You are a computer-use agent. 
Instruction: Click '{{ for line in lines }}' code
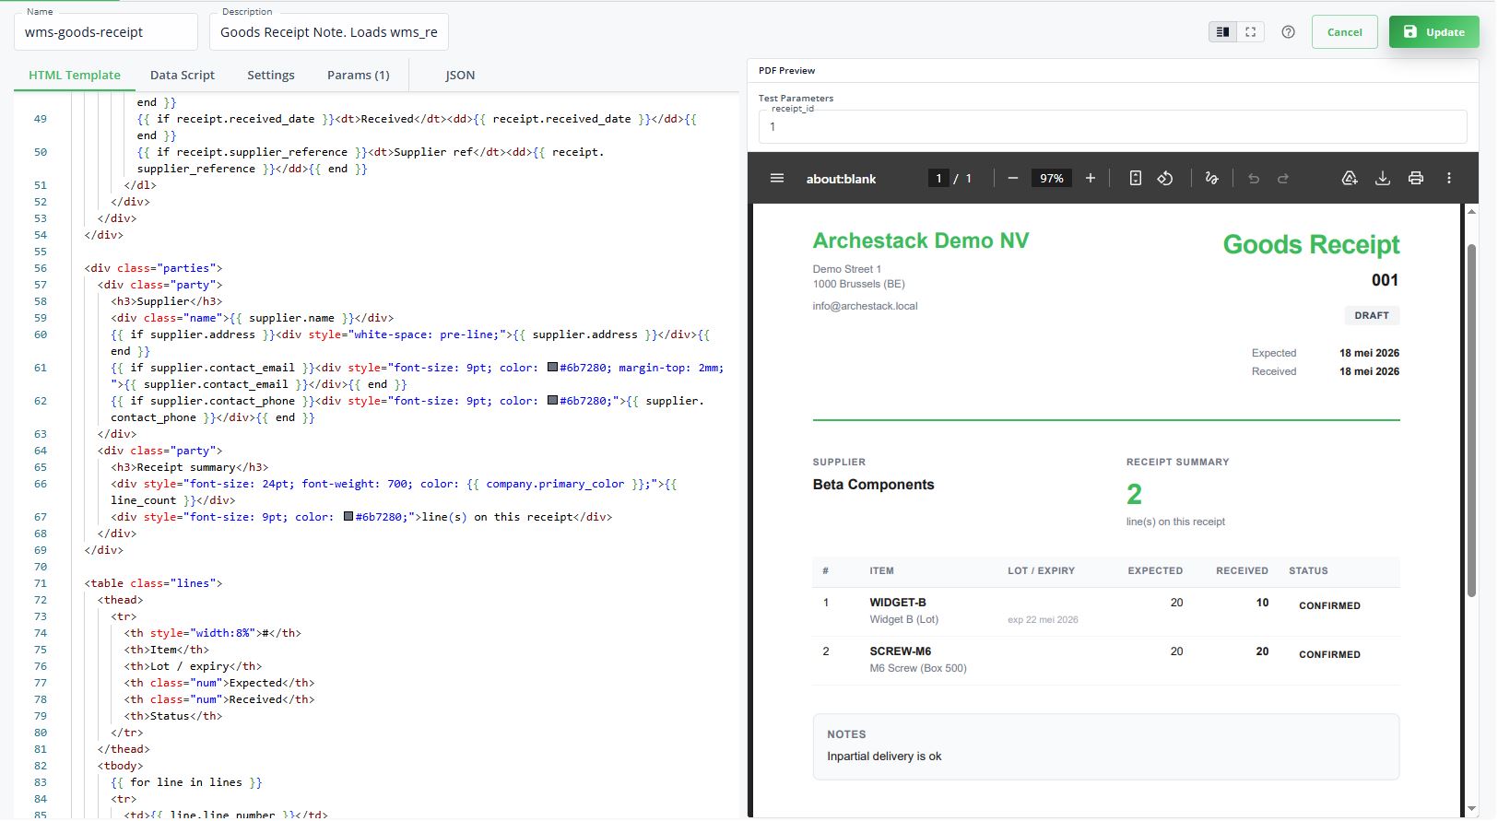click(186, 782)
